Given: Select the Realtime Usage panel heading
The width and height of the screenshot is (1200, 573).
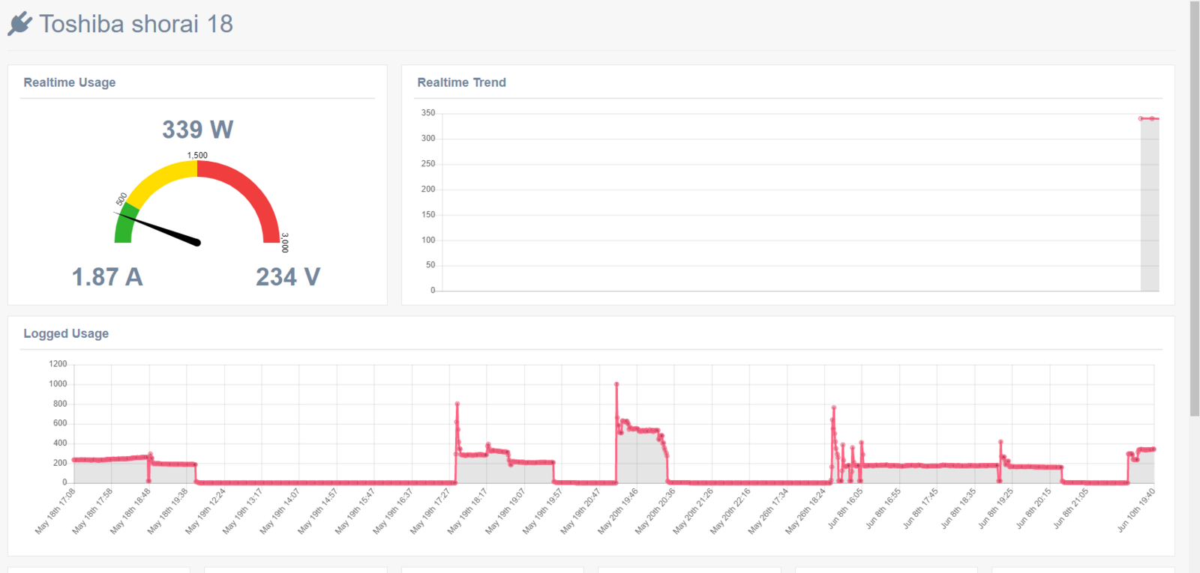Looking at the screenshot, I should coord(70,82).
